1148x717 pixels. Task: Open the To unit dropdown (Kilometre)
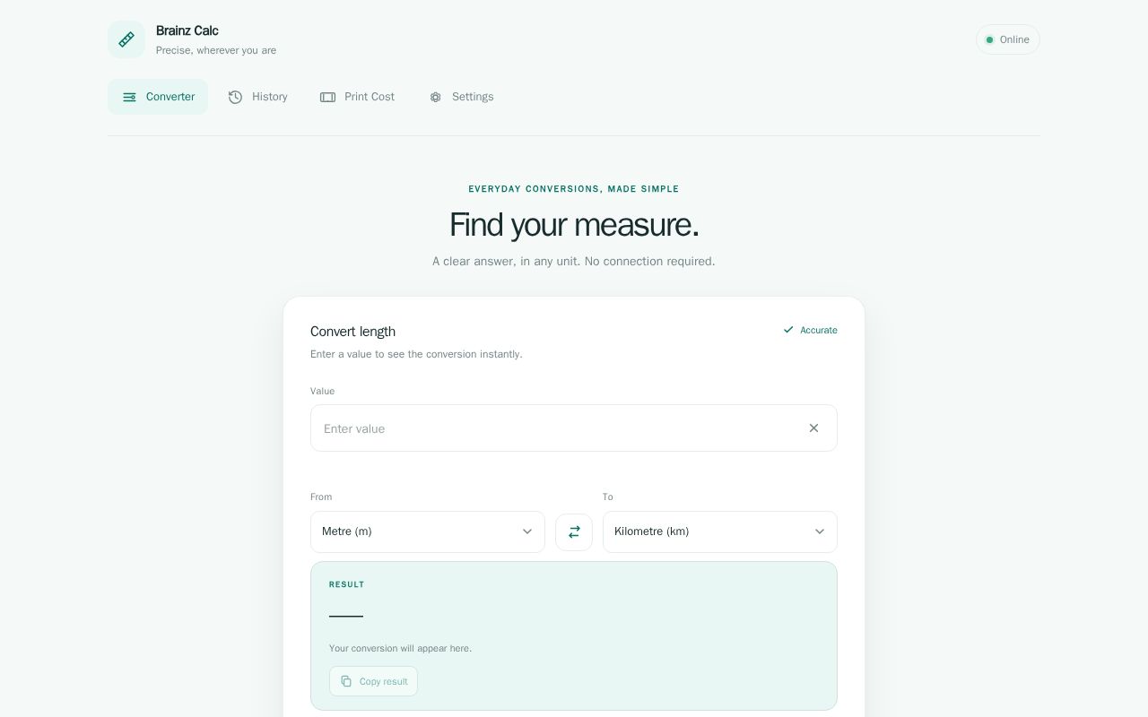tap(720, 531)
